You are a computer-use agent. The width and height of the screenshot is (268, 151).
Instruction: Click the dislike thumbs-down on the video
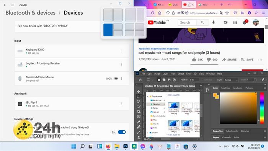[209, 59]
